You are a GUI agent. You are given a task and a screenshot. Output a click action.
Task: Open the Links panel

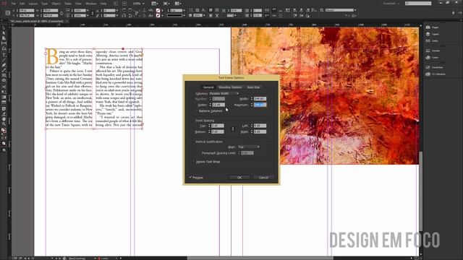pos(432,41)
